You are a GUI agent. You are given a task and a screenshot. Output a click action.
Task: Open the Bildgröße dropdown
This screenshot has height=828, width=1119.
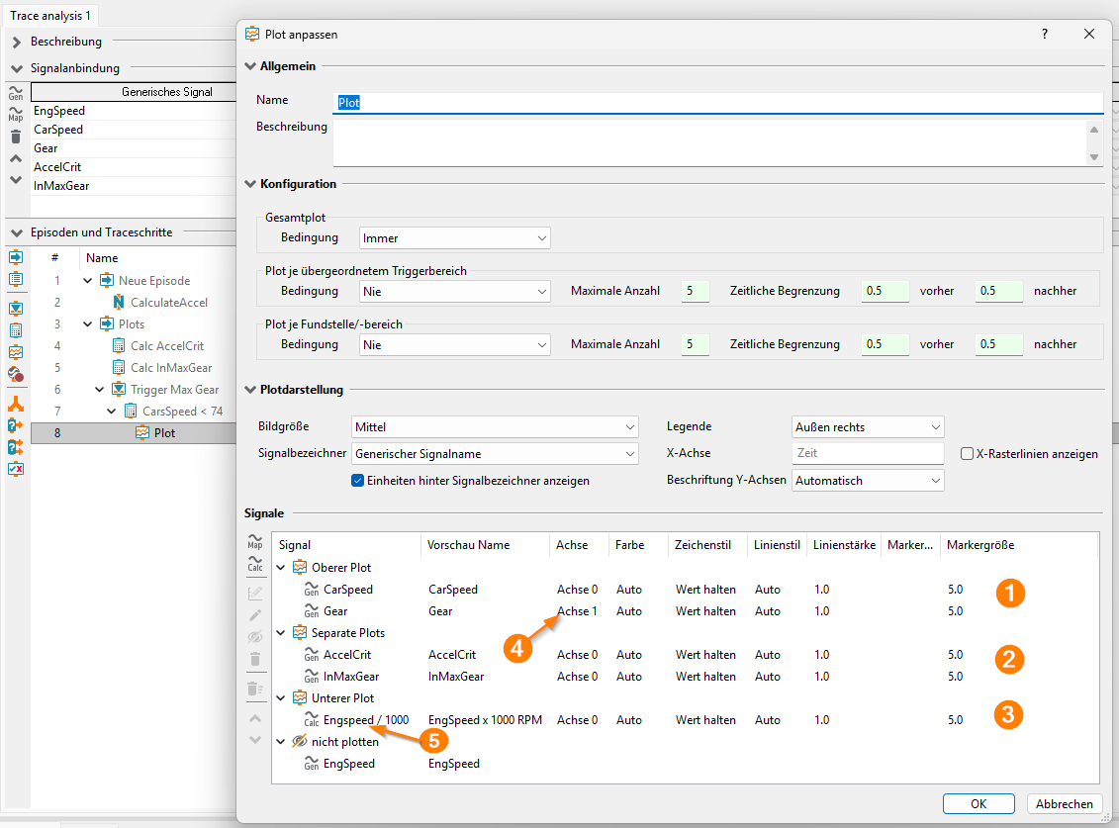[x=495, y=426]
